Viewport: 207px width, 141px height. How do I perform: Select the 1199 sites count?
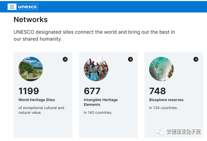29,91
